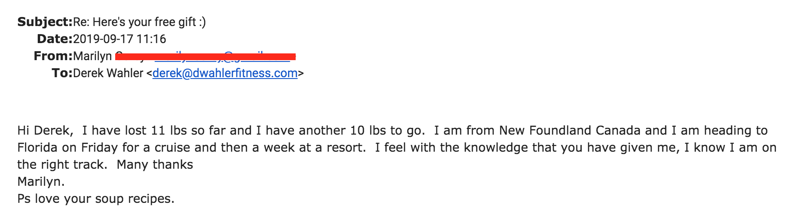Click sender name Marilyn in From line
Image resolution: width=792 pixels, height=219 pixels.
click(92, 56)
